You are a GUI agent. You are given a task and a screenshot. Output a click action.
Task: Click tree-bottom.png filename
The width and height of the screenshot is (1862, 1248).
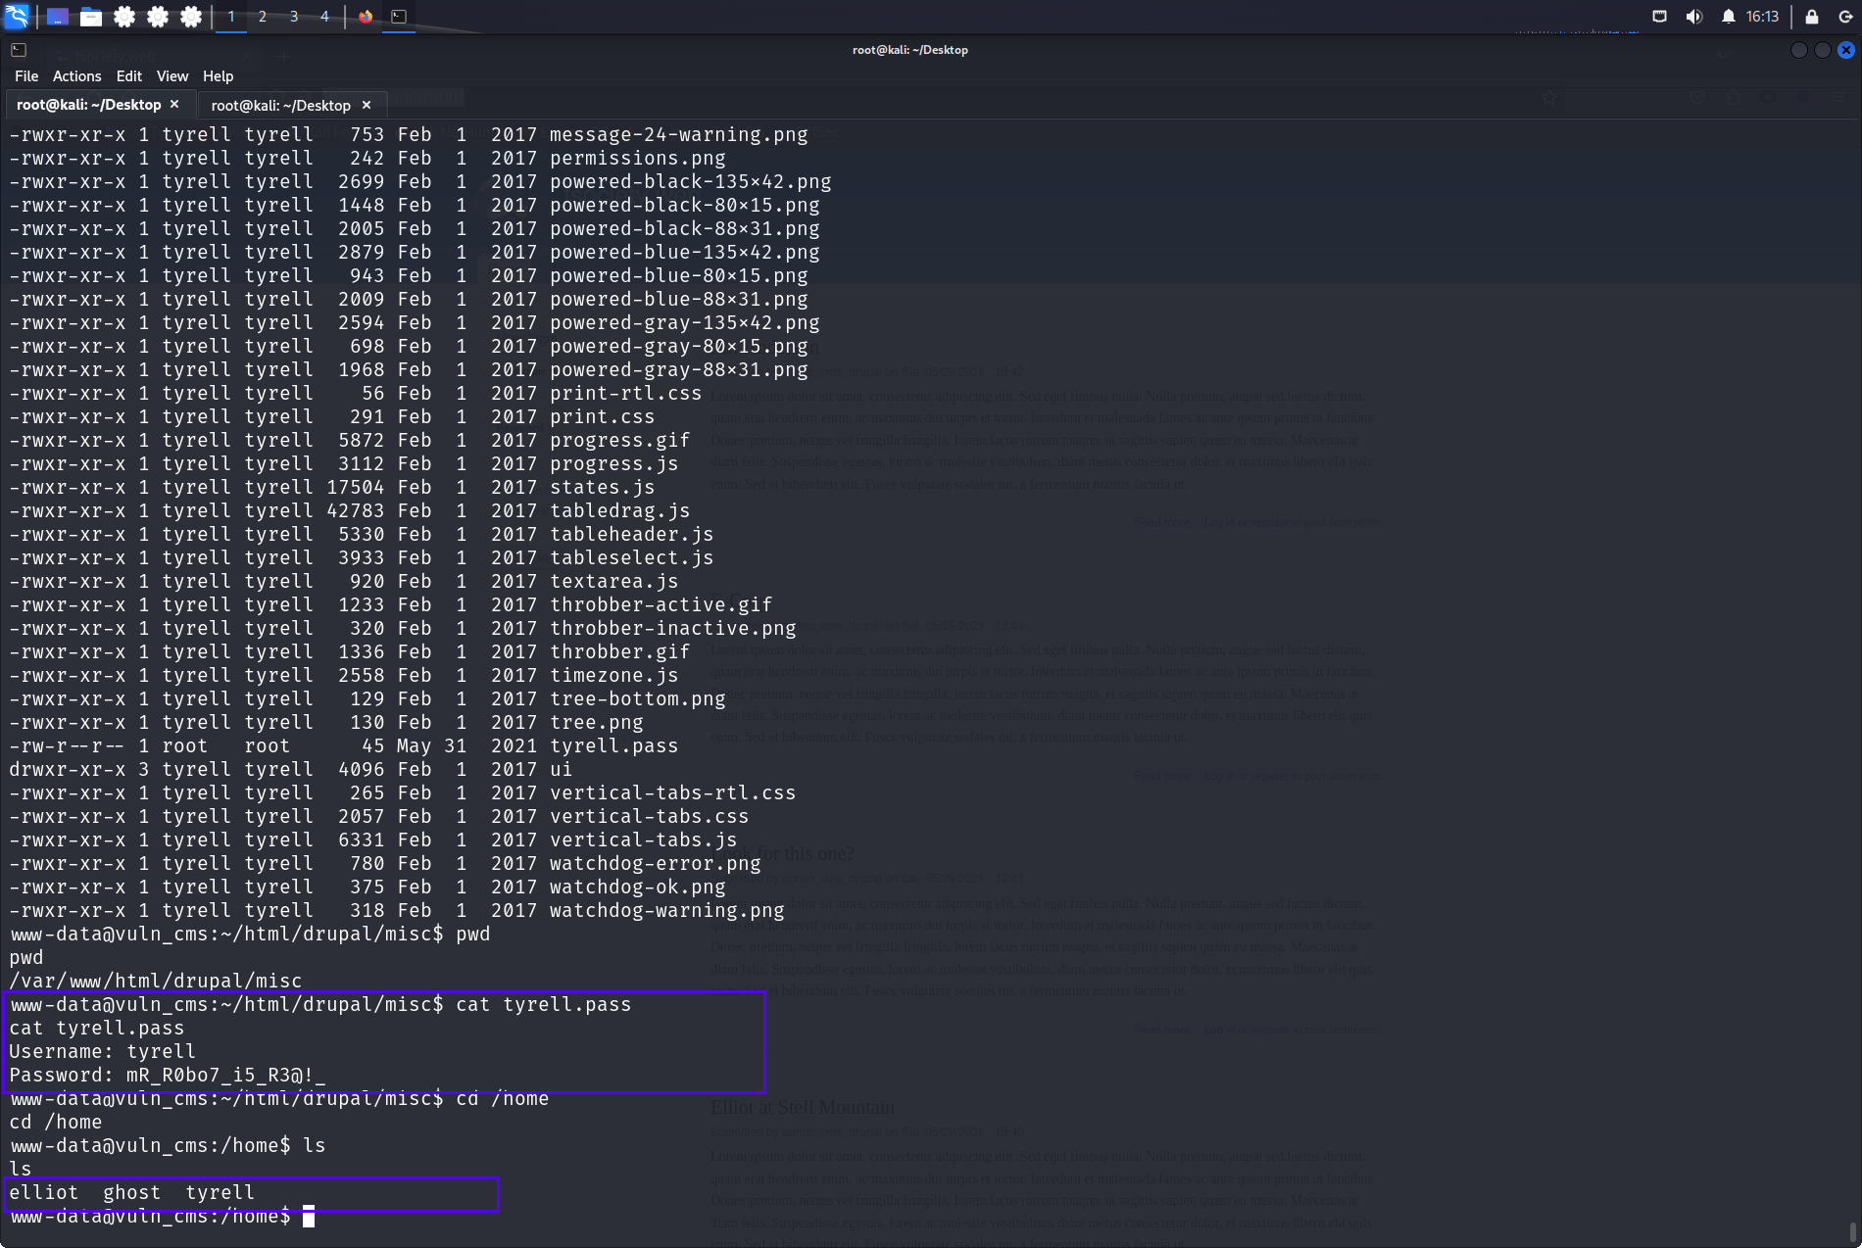[637, 699]
